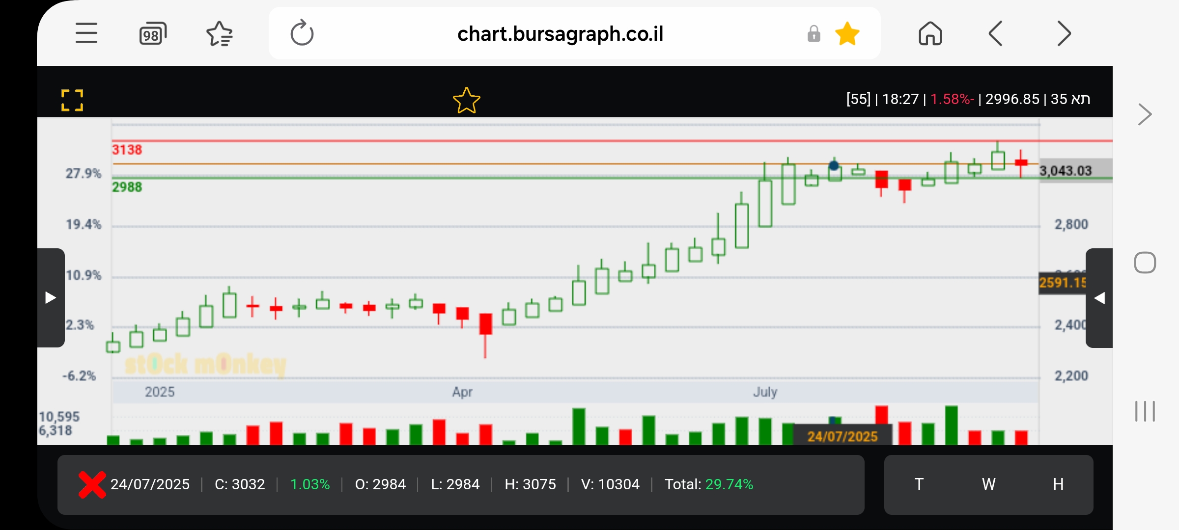Open the browser hamburger menu
Screen dimensions: 1179x530
[x=86, y=33]
